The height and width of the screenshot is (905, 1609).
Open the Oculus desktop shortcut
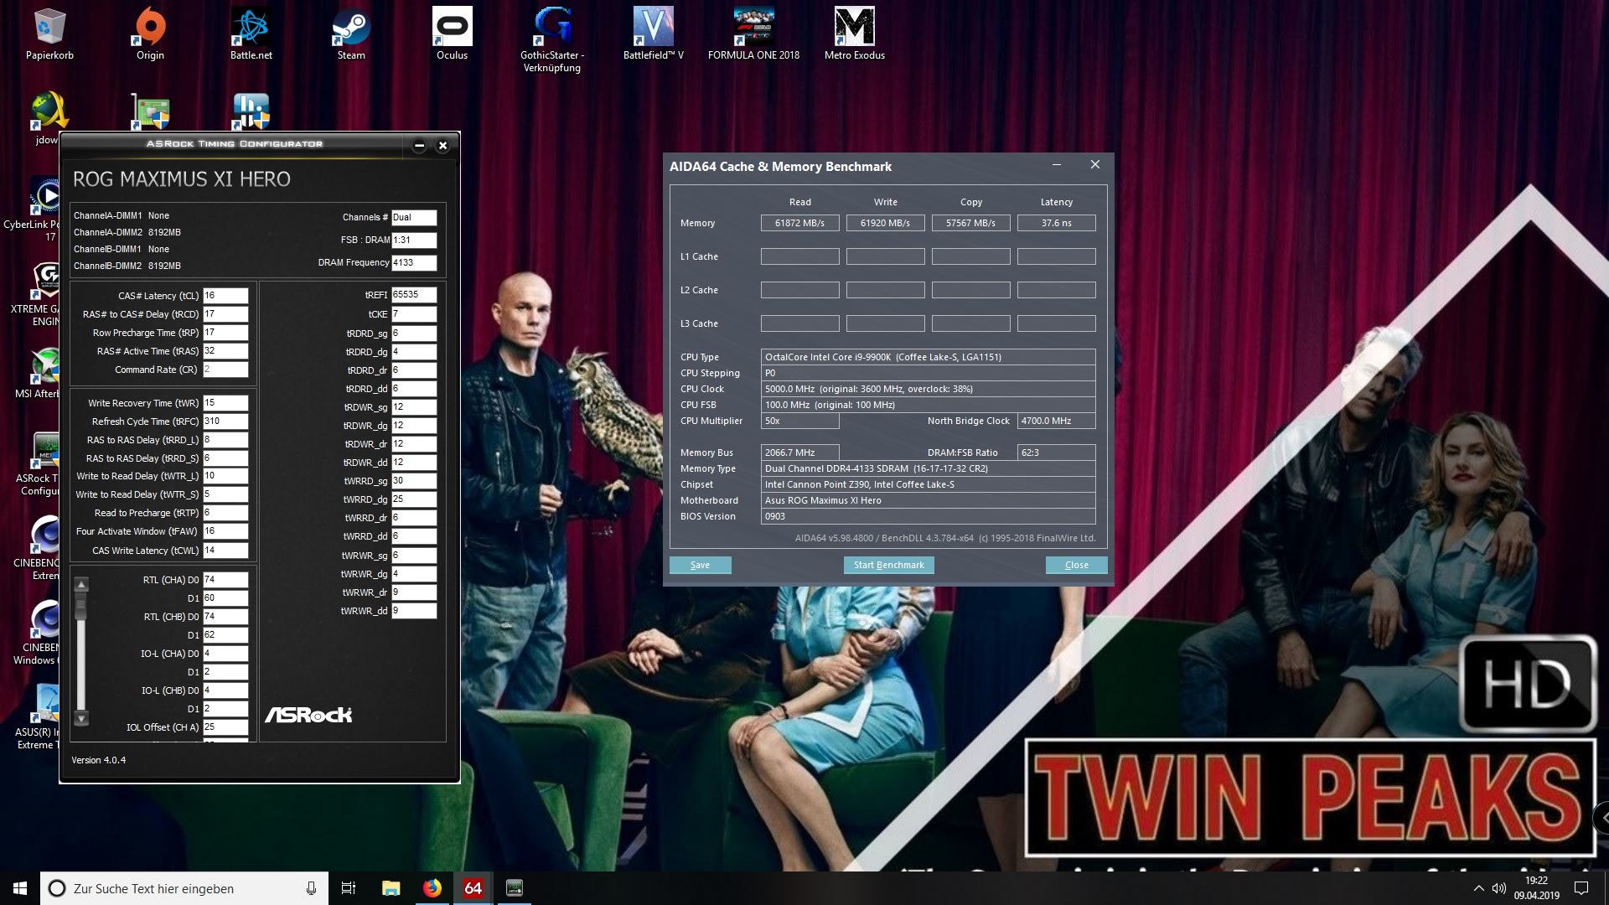tap(452, 34)
